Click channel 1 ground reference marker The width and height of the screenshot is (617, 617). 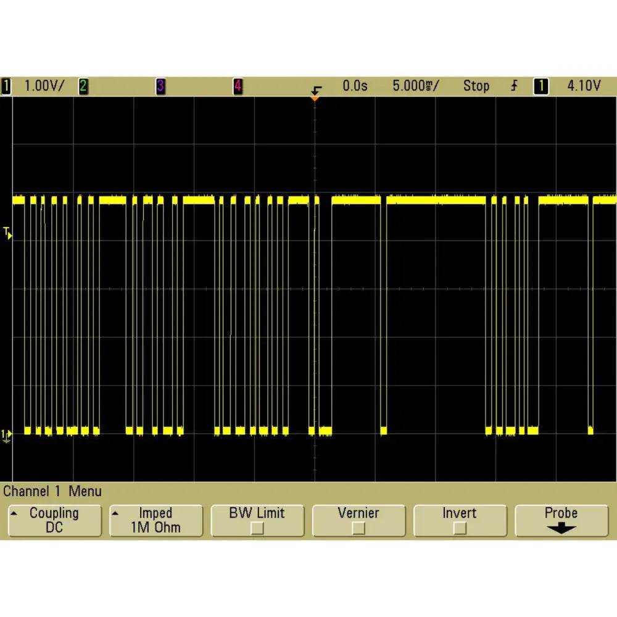(7, 436)
